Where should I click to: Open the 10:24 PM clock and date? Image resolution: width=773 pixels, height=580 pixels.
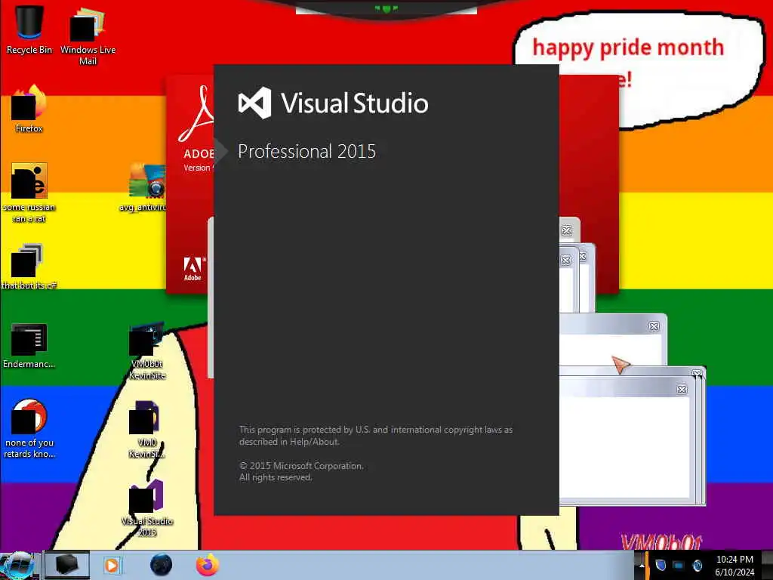[735, 565]
